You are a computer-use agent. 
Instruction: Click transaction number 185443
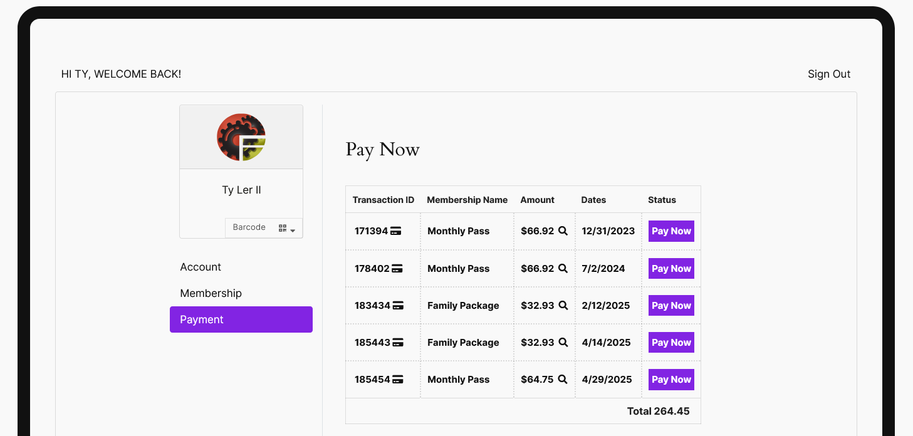pos(372,343)
